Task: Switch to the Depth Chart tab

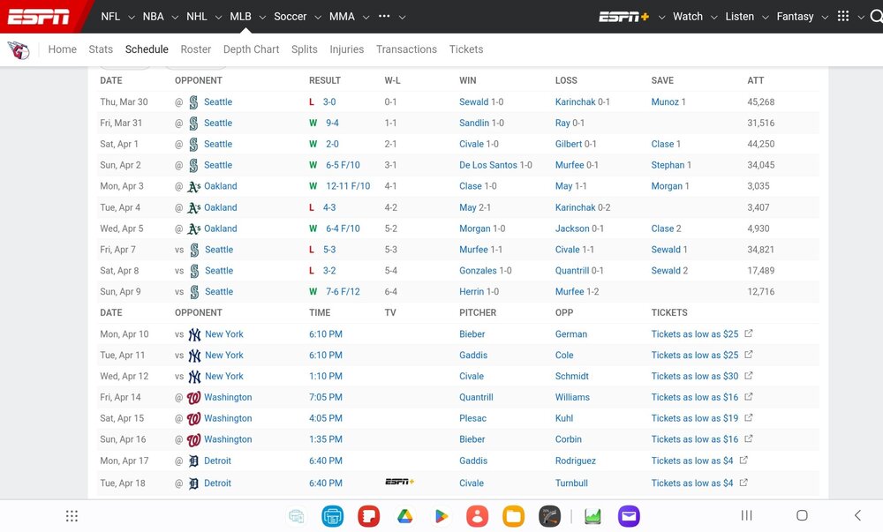Action: click(x=251, y=49)
